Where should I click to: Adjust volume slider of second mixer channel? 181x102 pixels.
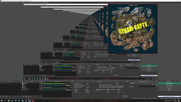tap(55, 90)
